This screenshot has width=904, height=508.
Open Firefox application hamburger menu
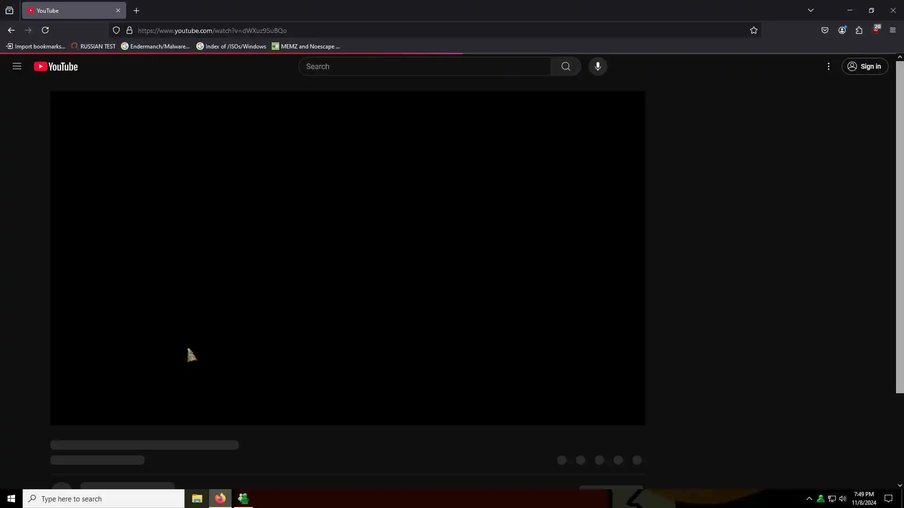tap(892, 30)
